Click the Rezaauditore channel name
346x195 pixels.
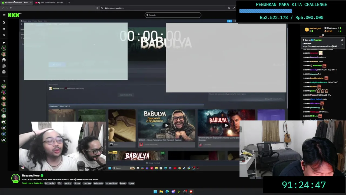[31, 175]
